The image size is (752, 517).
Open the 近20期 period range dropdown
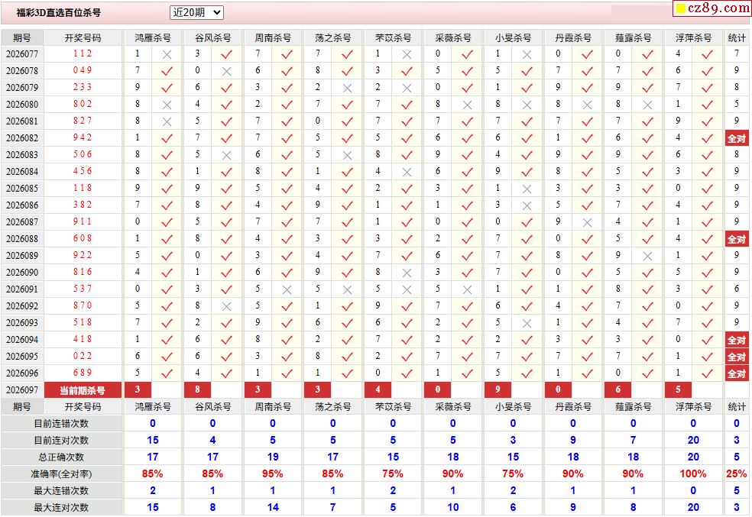[x=196, y=12]
